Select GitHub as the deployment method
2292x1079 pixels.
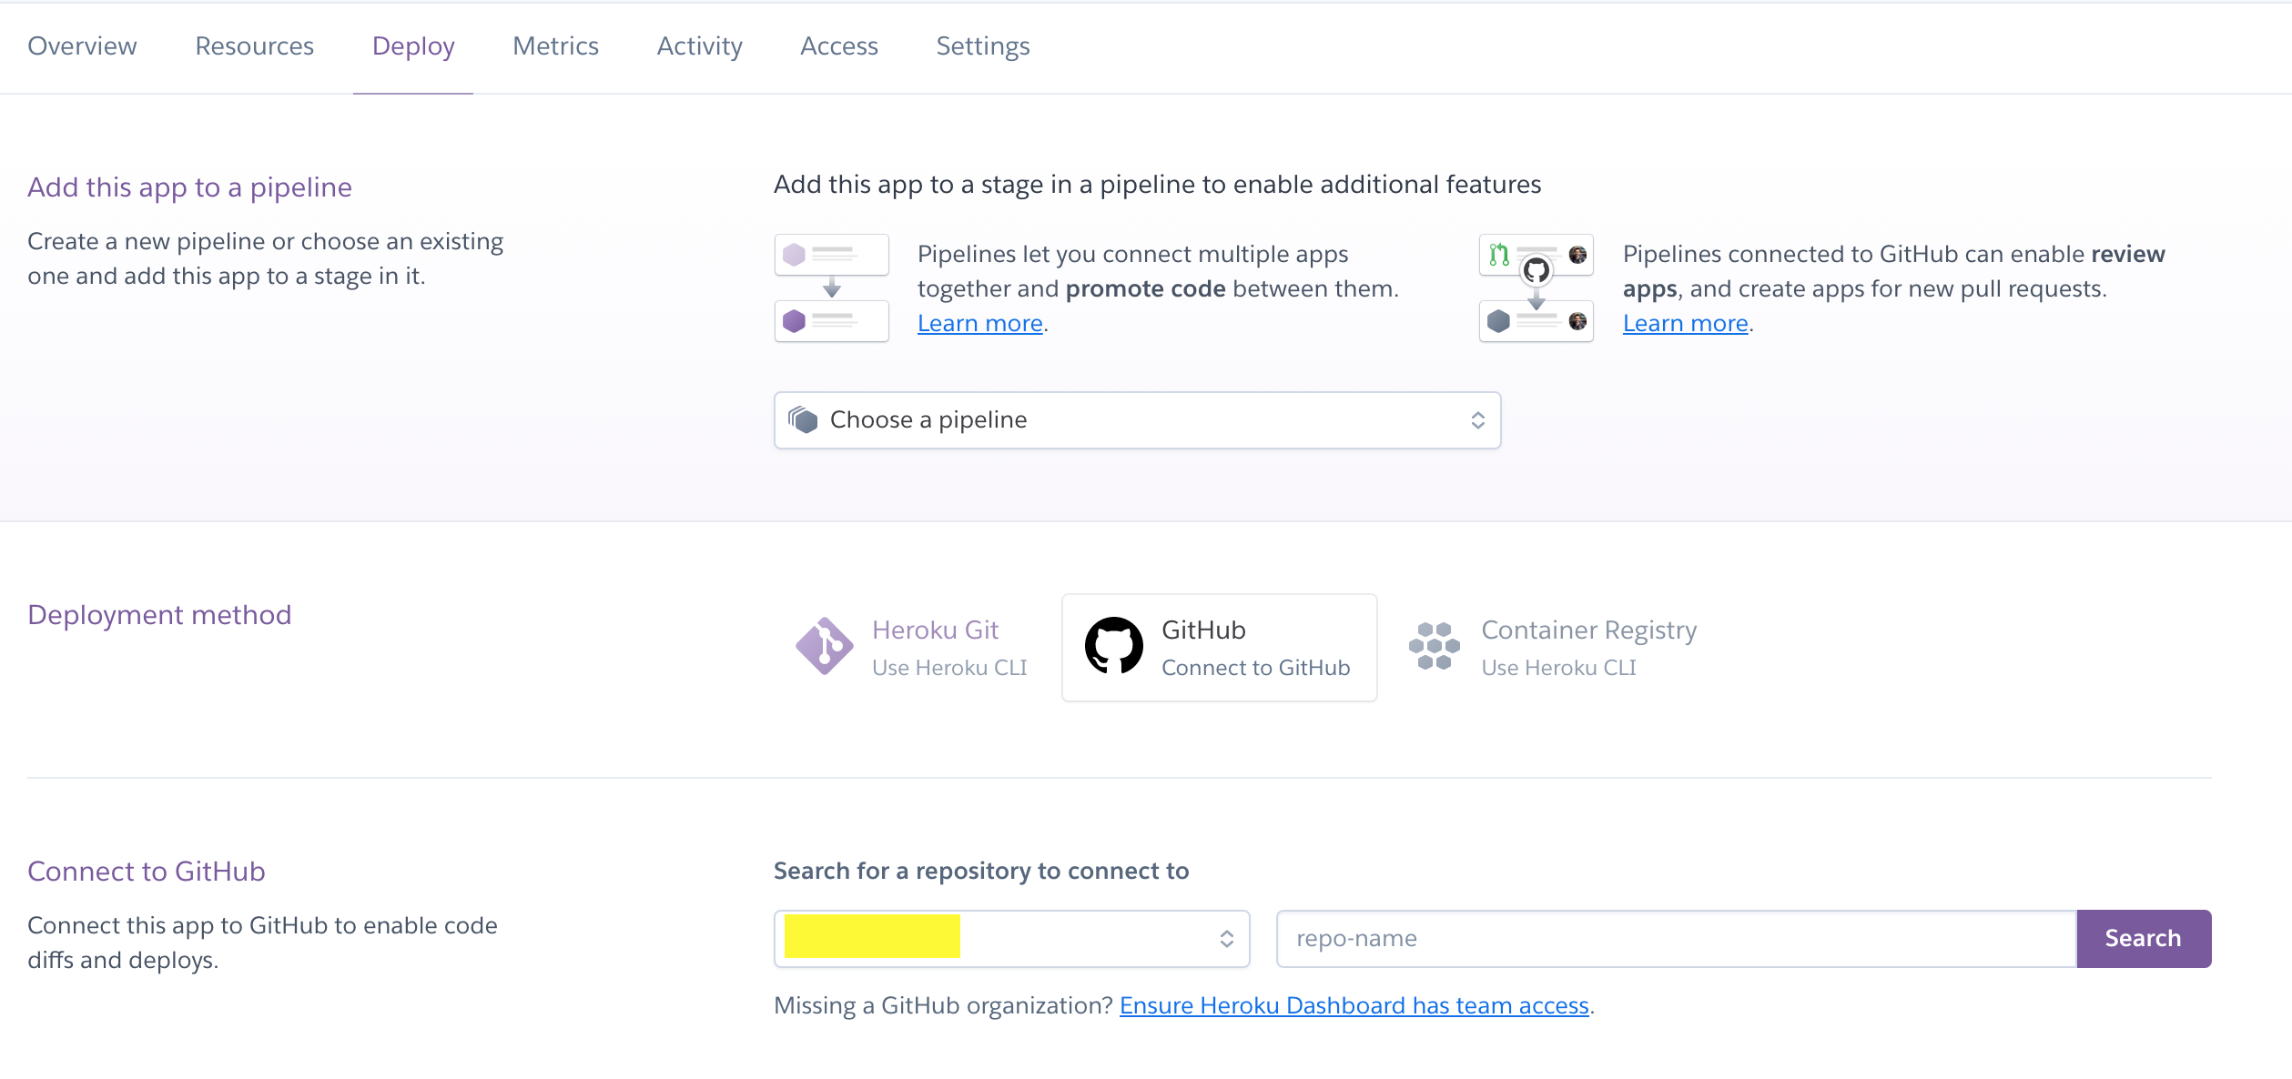(1218, 648)
